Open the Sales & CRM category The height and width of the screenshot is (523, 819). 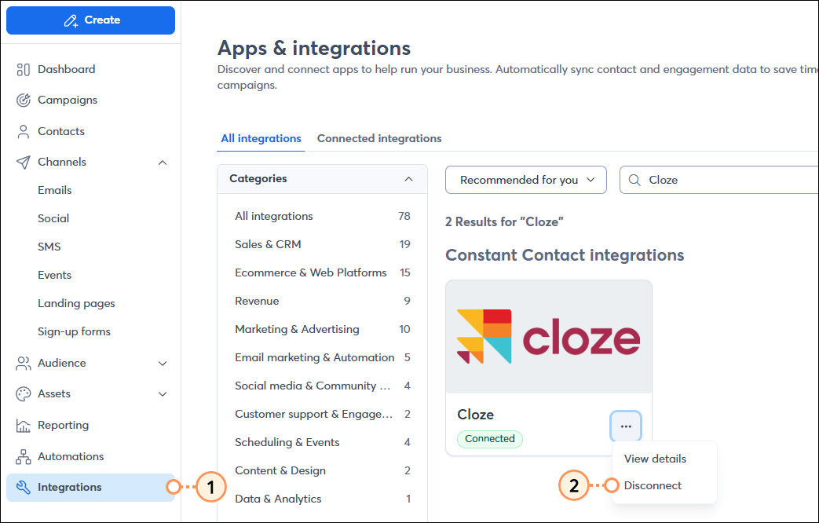pos(268,244)
